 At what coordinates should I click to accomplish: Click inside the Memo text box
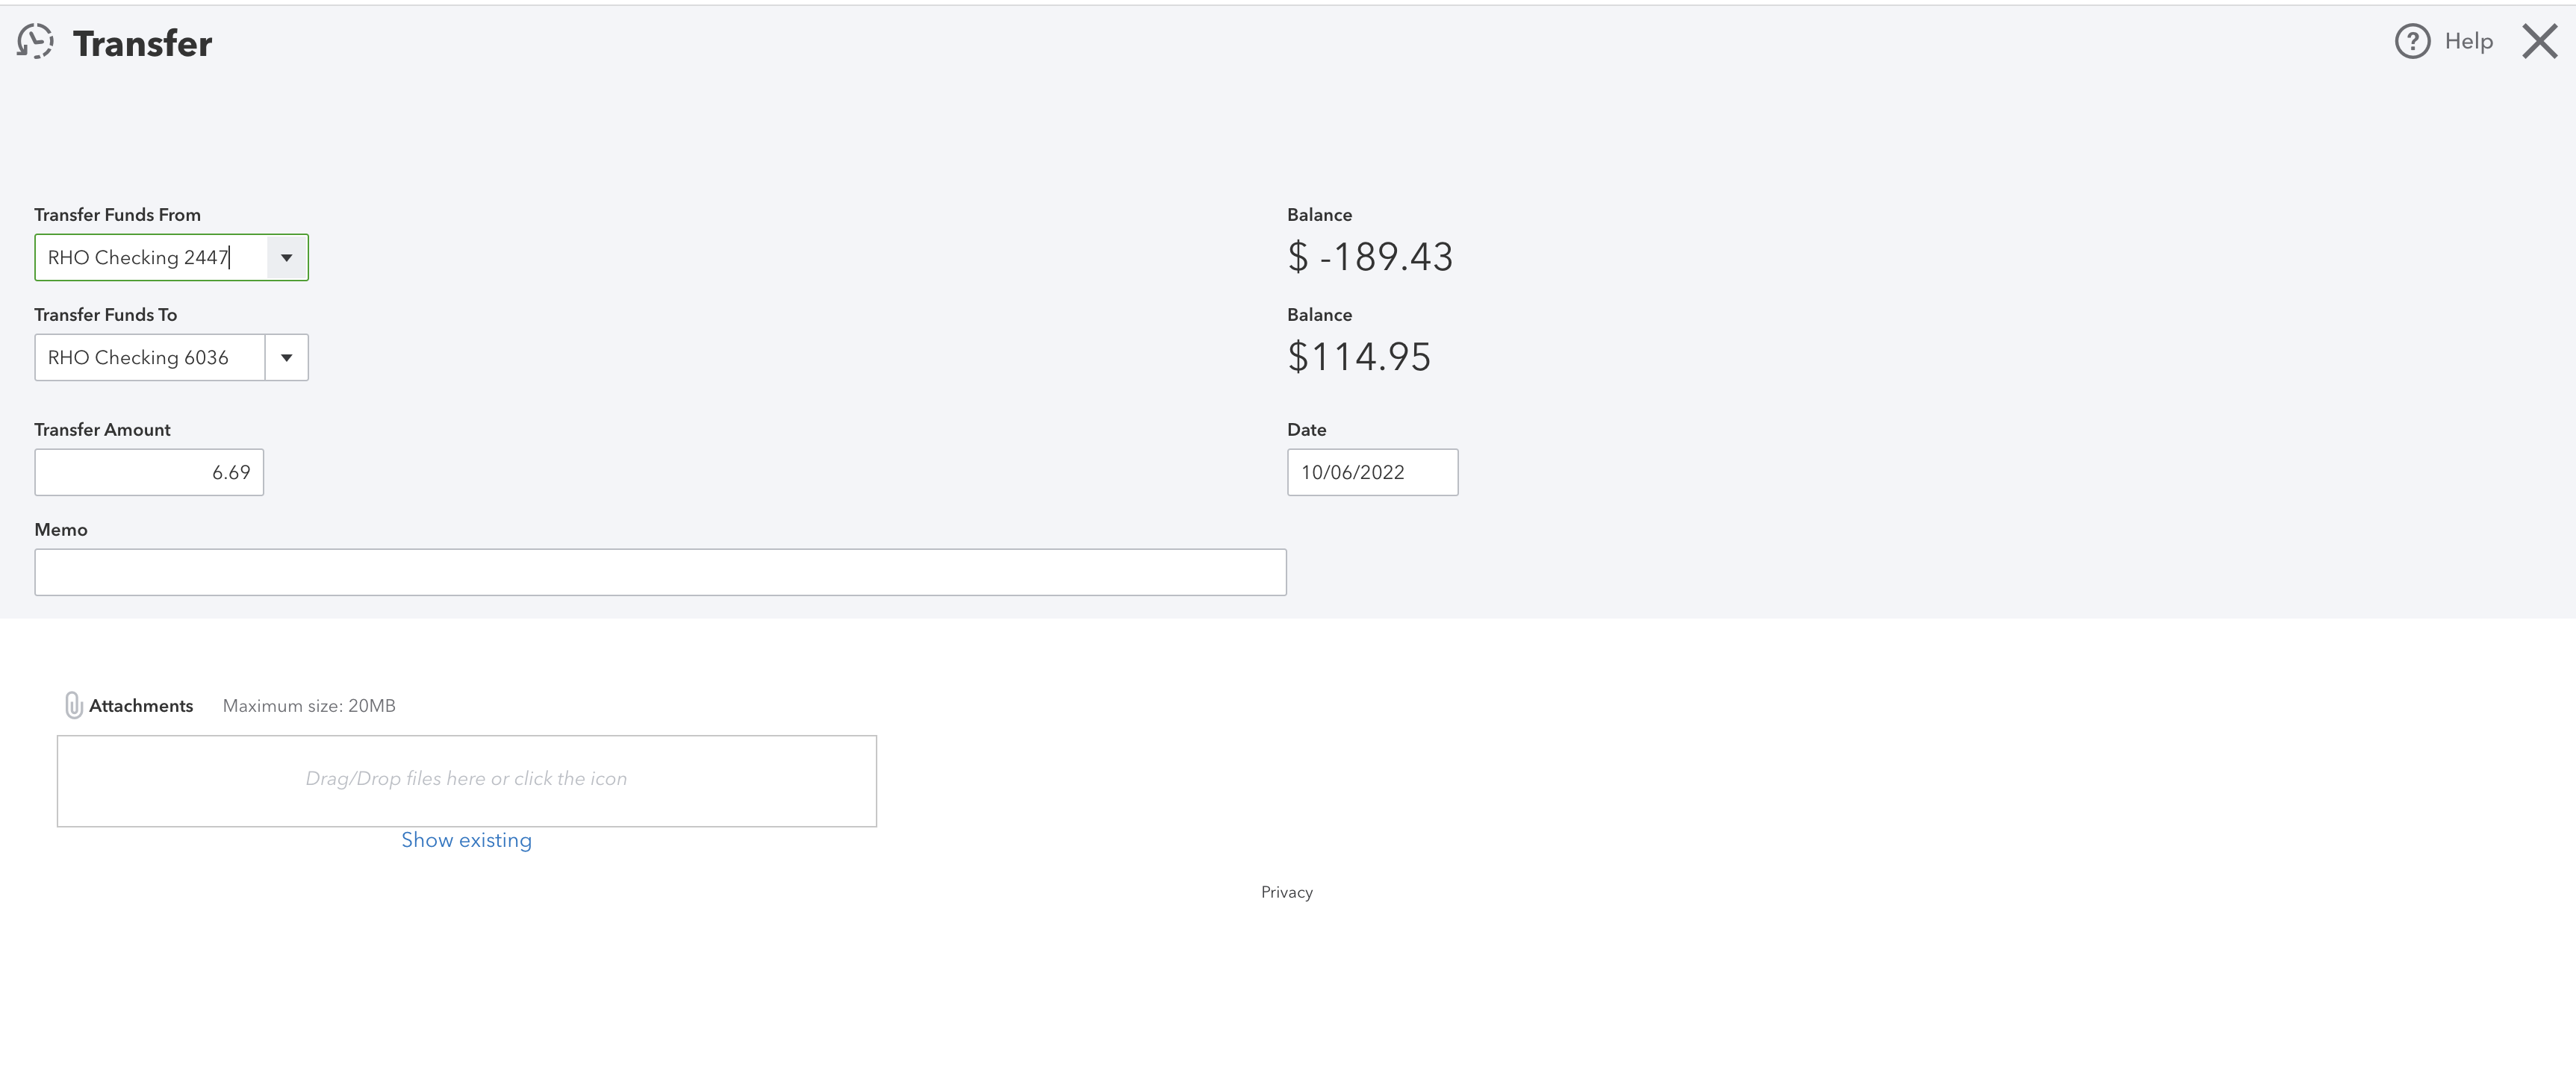click(x=660, y=572)
